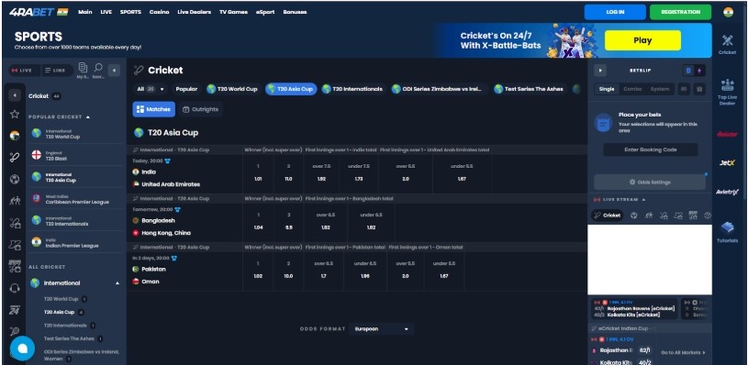The height and width of the screenshot is (365, 748).
Task: Collapse the Popular Cricket section
Action: point(88,116)
